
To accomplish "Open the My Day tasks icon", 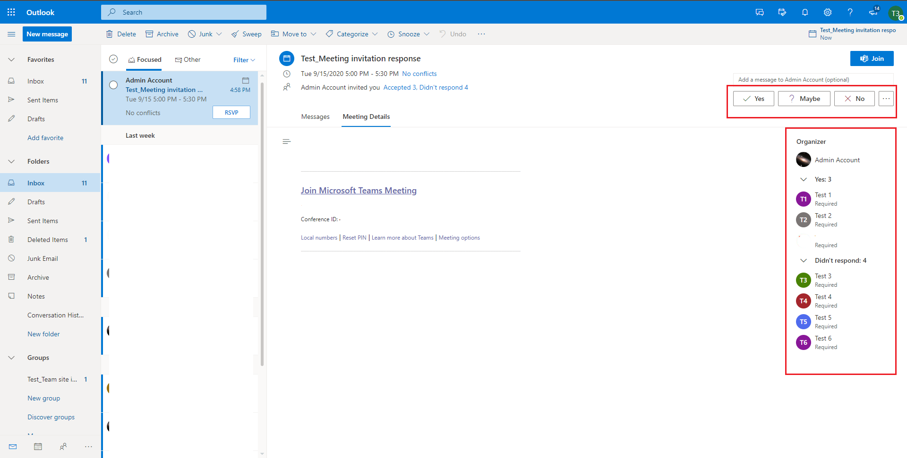I will [x=782, y=12].
